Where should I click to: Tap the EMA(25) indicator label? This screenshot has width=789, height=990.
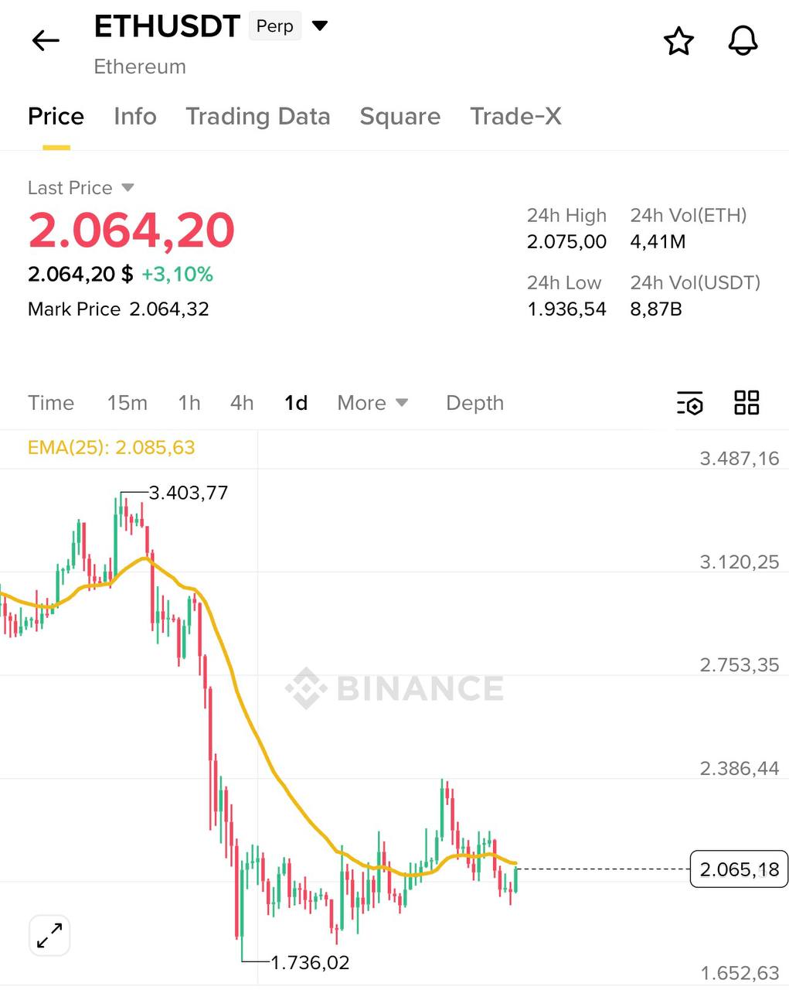click(111, 448)
